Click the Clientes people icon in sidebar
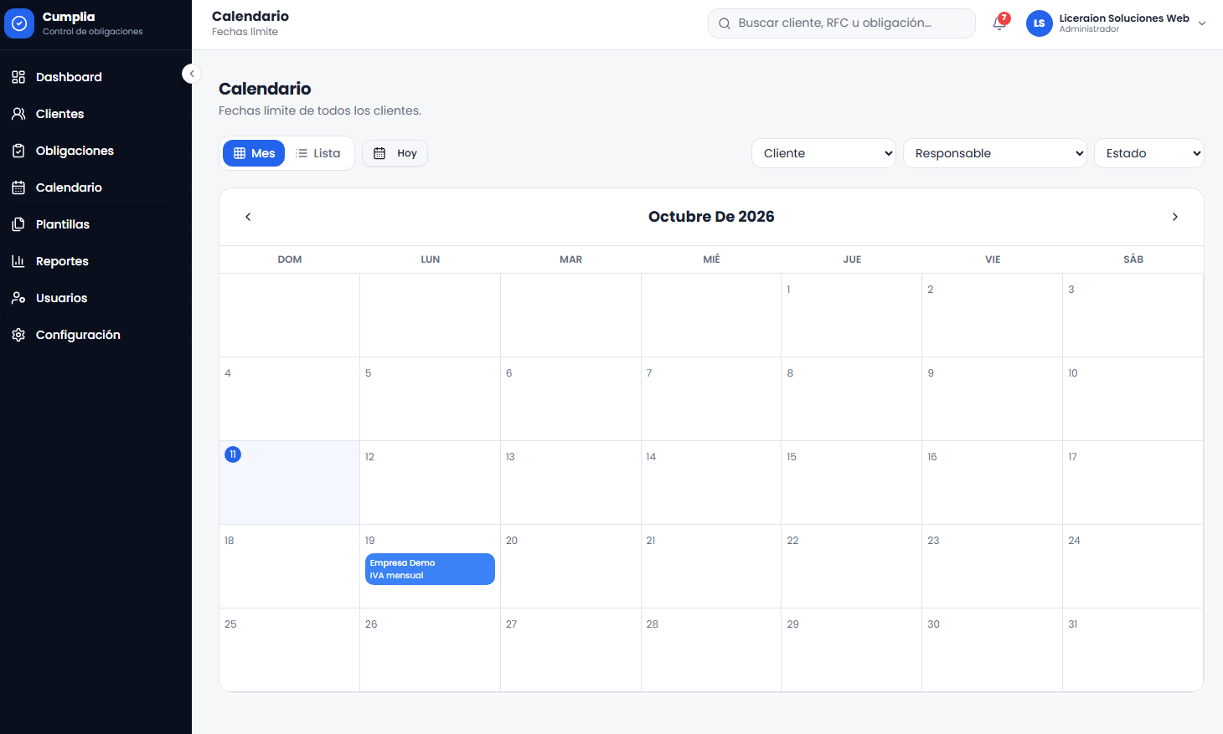Screen dimensions: 1223x734 tap(18, 114)
